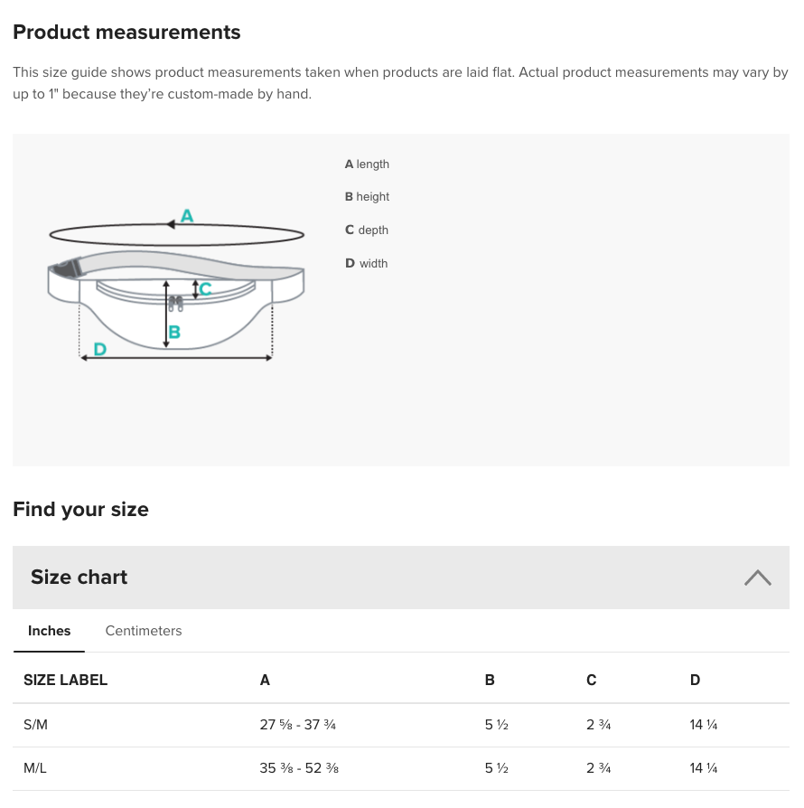Click the teal B height marker in diagram
Viewport: 804px width, 808px height.
tap(174, 333)
